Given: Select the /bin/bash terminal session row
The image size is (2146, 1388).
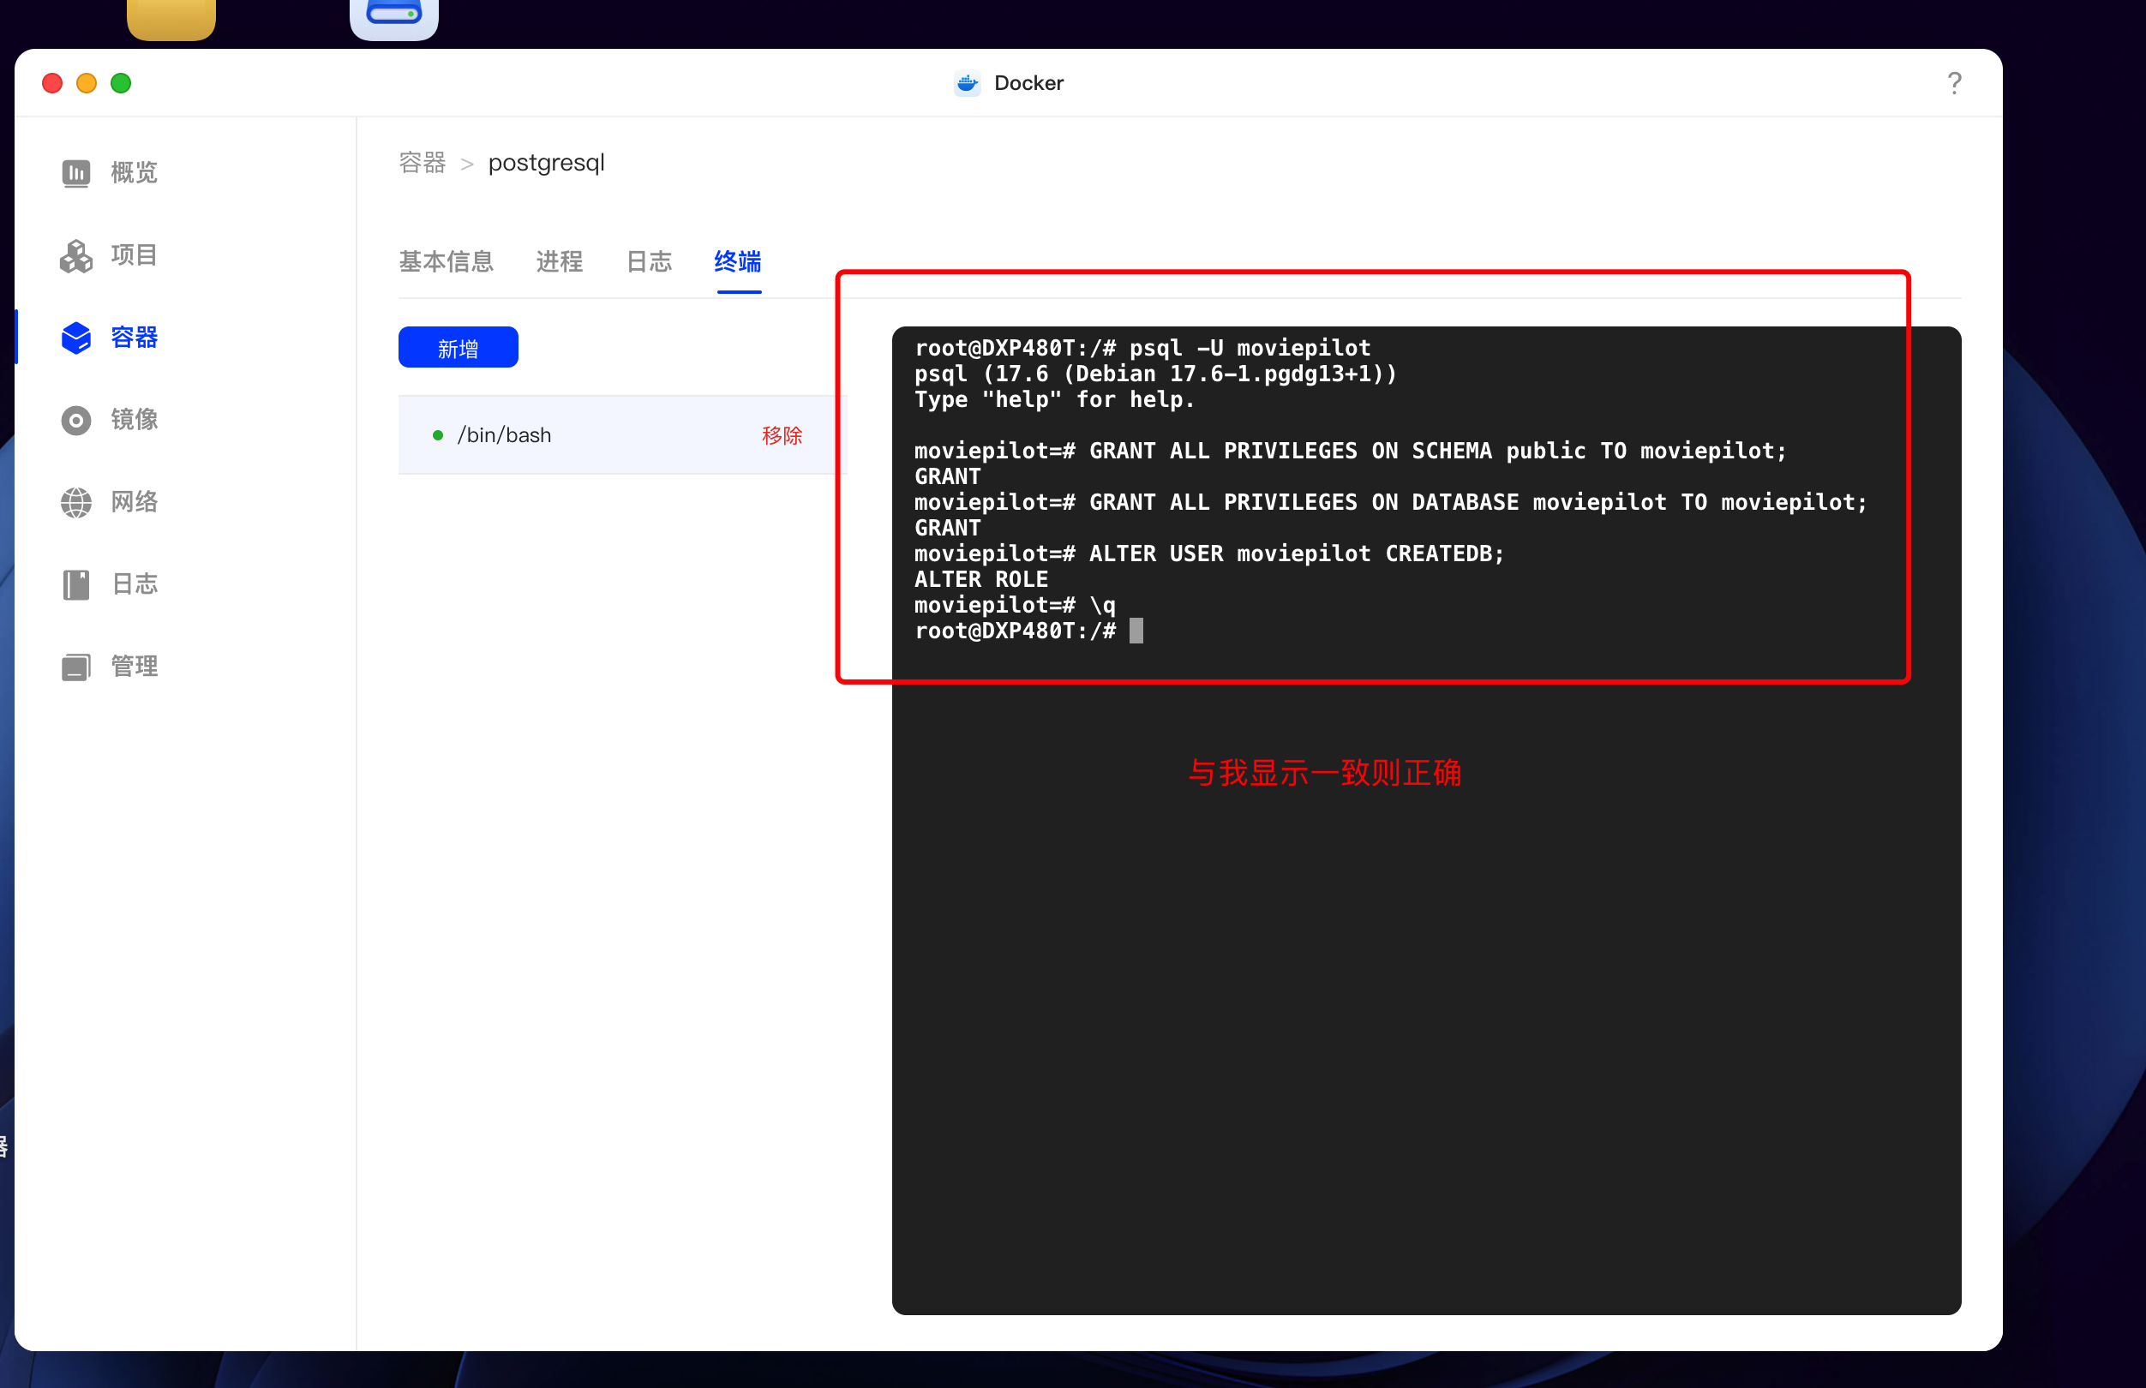Looking at the screenshot, I should click(622, 435).
